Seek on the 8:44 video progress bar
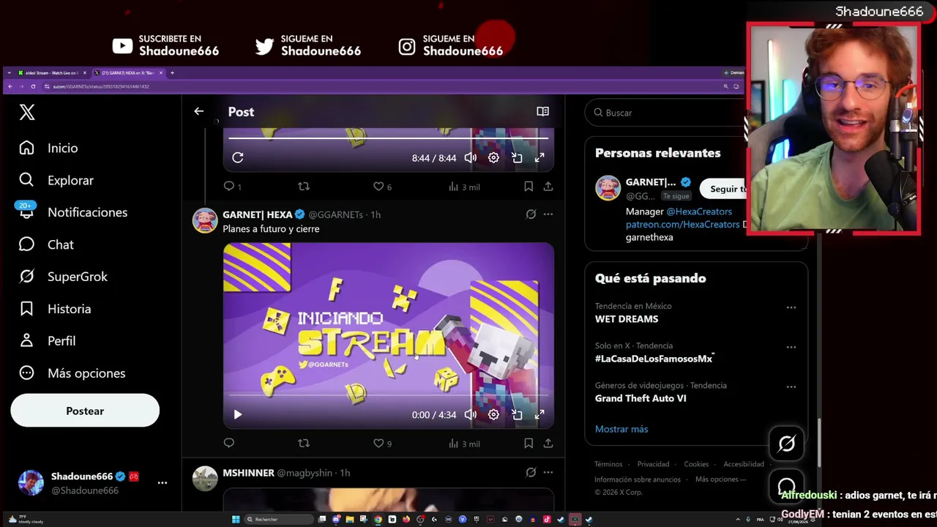The height and width of the screenshot is (527, 937). [388, 138]
